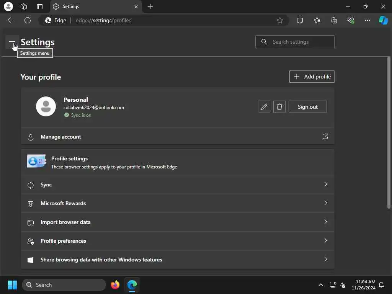Click the address bar URL edge://settings/profiles

(x=103, y=21)
